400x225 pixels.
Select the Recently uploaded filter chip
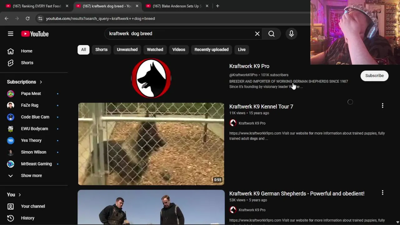(x=212, y=49)
